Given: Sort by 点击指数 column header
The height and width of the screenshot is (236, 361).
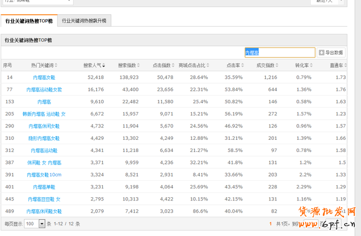Looking at the screenshot, I should (x=163, y=66).
